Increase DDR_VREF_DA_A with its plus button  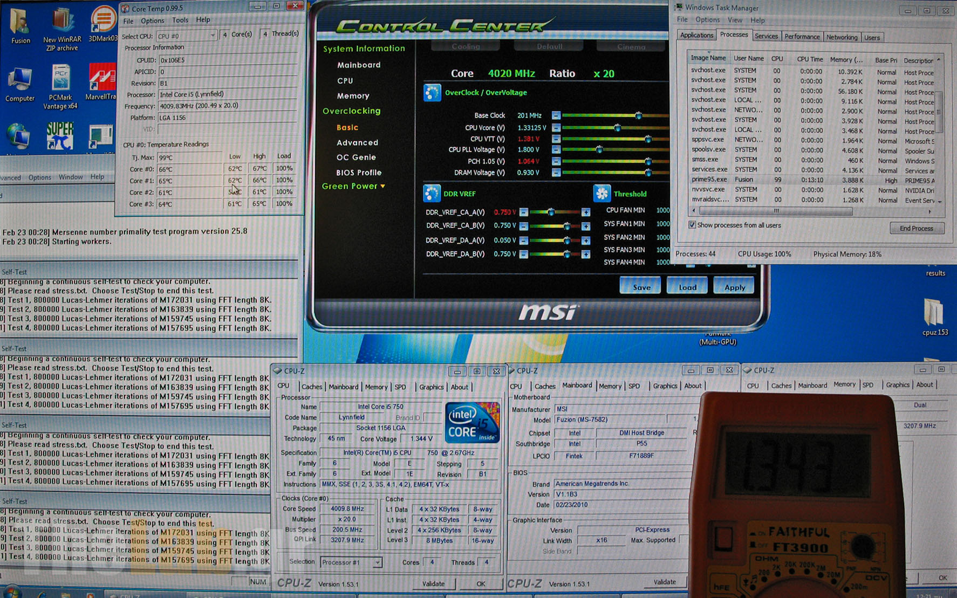point(585,240)
